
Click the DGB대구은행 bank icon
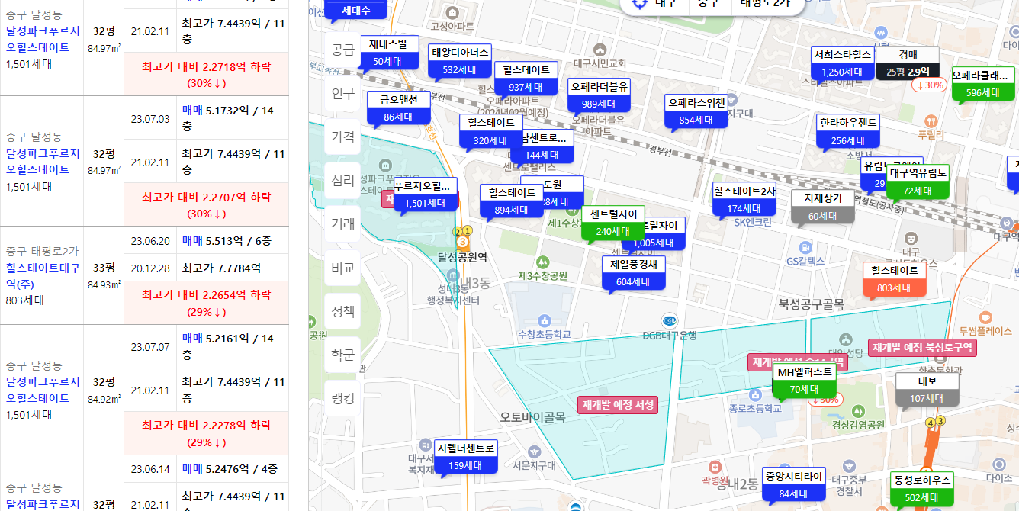tap(670, 321)
